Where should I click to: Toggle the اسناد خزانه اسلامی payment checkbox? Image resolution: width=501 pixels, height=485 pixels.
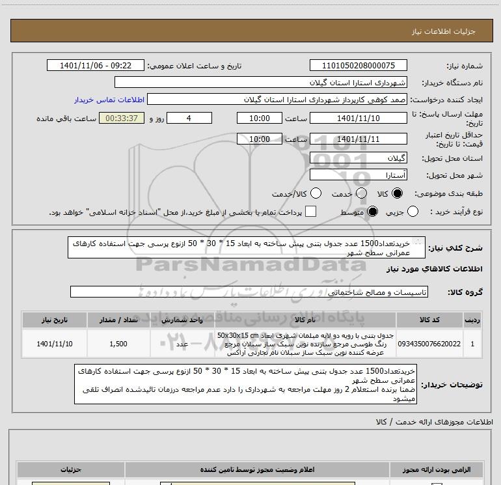310,212
